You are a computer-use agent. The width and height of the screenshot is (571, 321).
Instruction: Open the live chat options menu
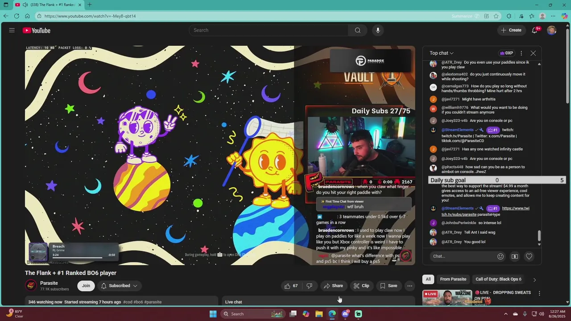[521, 53]
